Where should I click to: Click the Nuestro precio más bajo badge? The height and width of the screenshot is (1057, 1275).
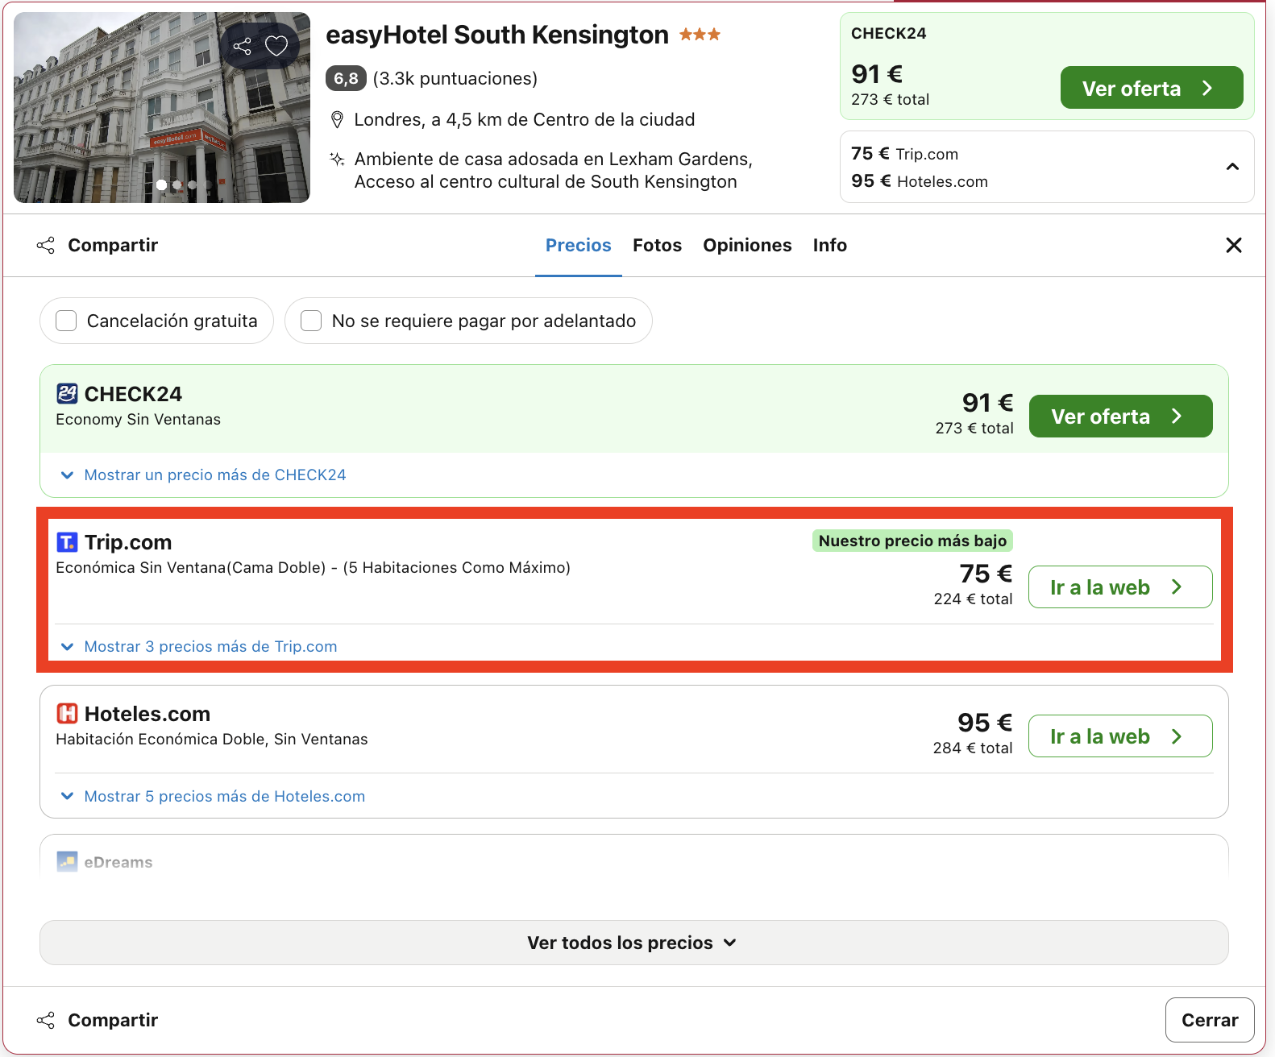coord(912,541)
